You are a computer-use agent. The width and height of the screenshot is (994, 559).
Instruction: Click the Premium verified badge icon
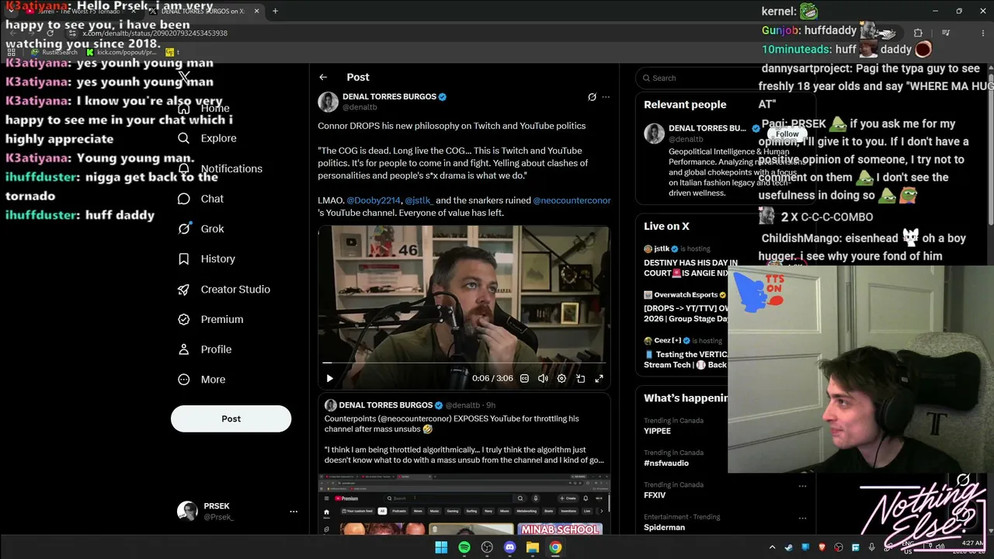(183, 319)
